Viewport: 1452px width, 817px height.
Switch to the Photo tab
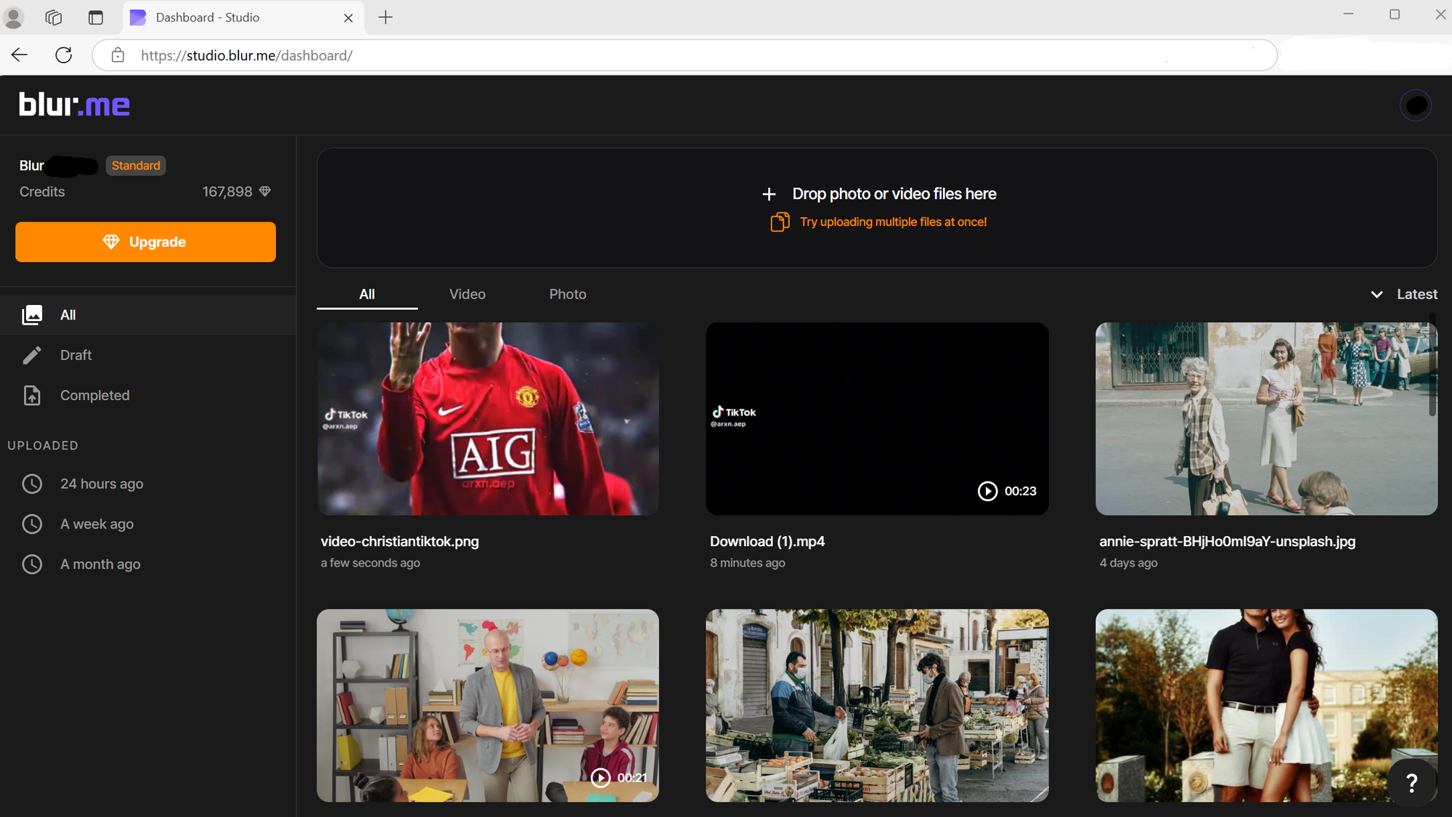(x=567, y=294)
